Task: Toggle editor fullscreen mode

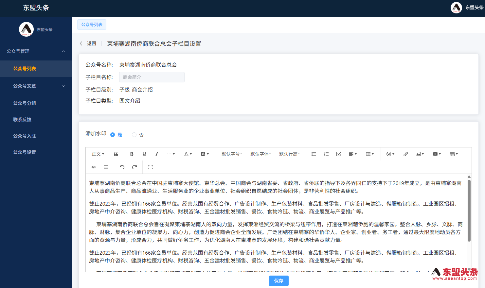Action: [x=151, y=167]
